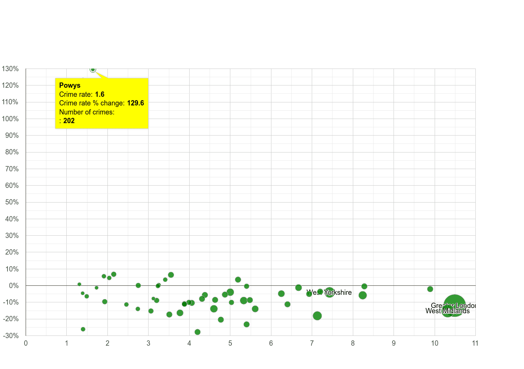This screenshot has width=524, height=369.
Task: Click the 'West Yorkshire' label
Action: click(x=329, y=293)
